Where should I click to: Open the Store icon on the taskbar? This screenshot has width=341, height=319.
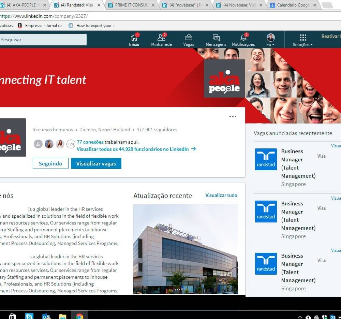pyautogui.click(x=12, y=316)
